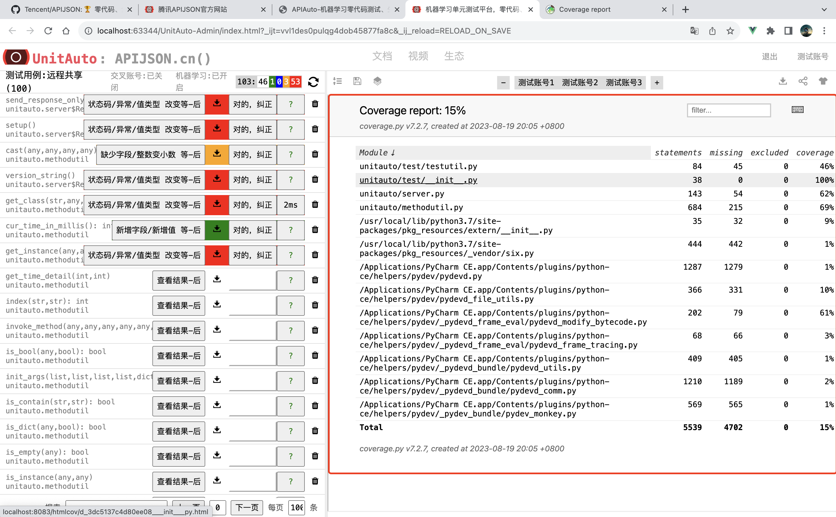Delete the setup() test case via trash icon
Viewport: 836px width, 517px height.
tap(315, 129)
